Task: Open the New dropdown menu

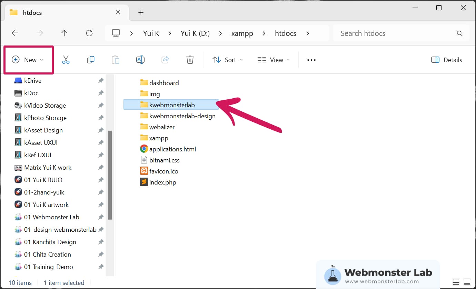Action: 28,60
